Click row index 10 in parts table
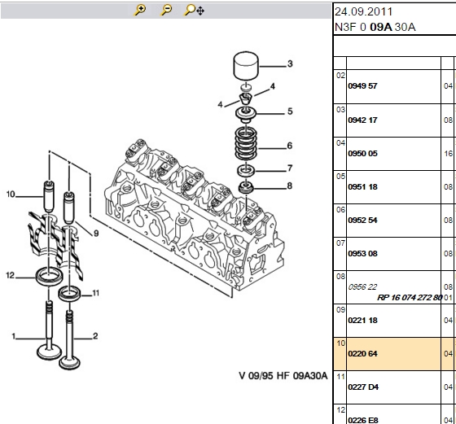 coord(340,343)
